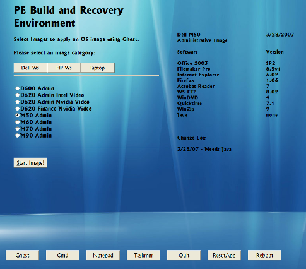Click the Reboot button
The height and width of the screenshot is (269, 306).
[264, 255]
